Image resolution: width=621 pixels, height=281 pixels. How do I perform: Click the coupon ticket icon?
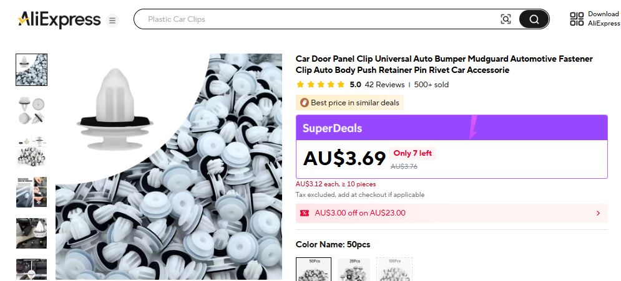coord(305,213)
